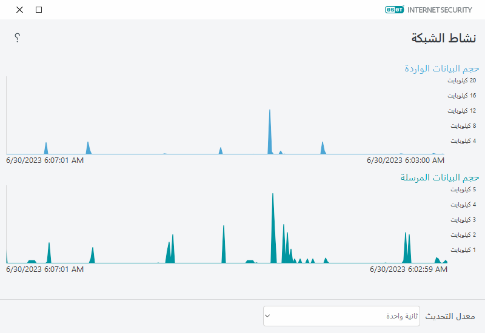
Task: Click 6:07:01 AM timestamp under sent chart
Action: click(45, 269)
